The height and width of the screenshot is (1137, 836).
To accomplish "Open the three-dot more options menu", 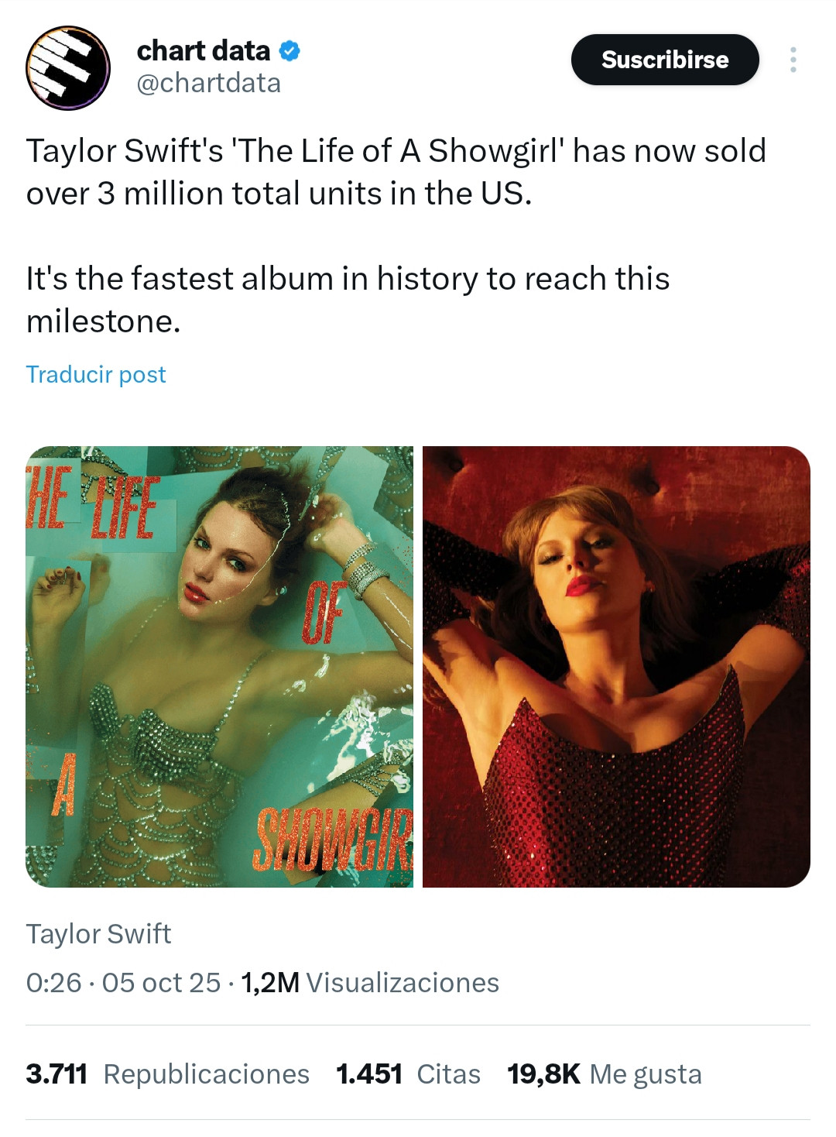I will [x=793, y=60].
